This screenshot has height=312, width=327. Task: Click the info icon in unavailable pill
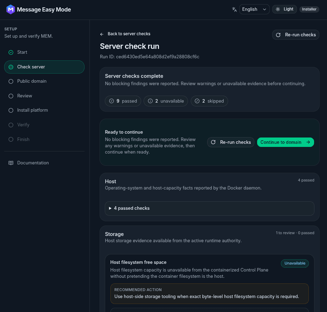[x=150, y=101]
